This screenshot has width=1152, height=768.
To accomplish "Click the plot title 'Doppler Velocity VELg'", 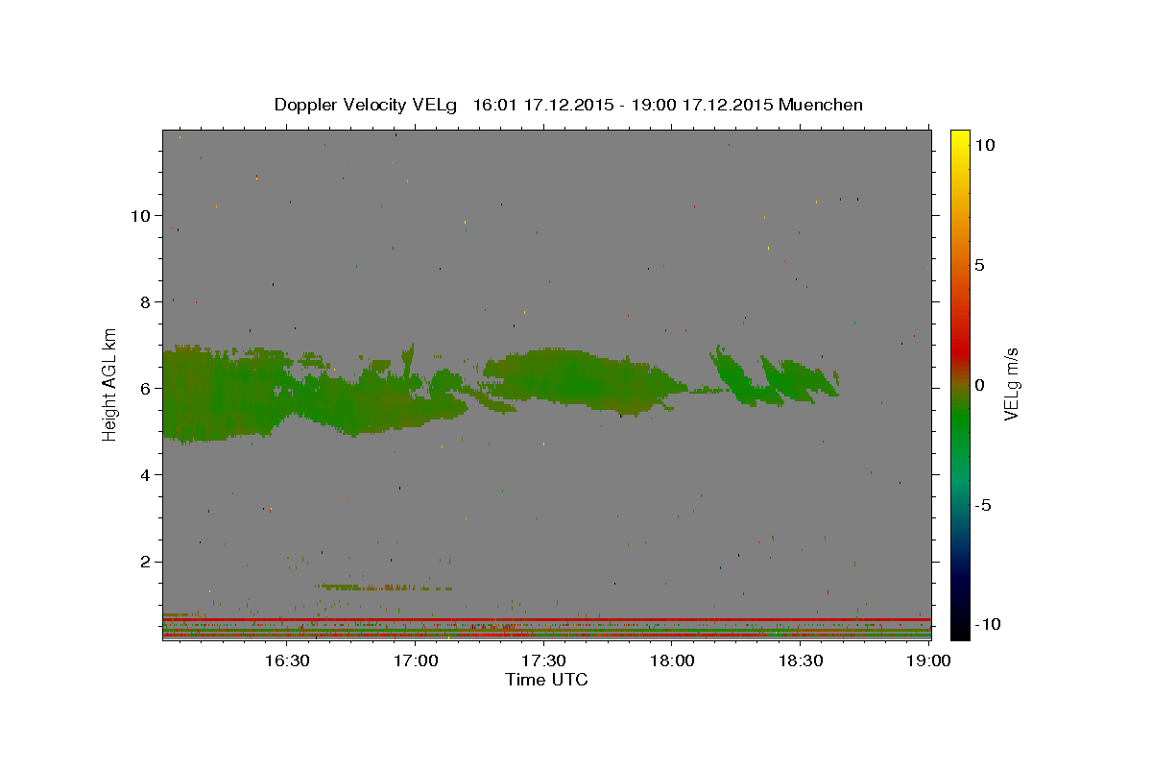I will 367,105.
